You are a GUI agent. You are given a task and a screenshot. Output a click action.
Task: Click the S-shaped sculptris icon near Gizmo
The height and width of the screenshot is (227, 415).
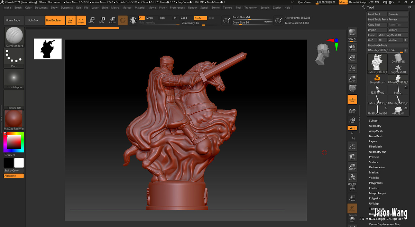(133, 21)
